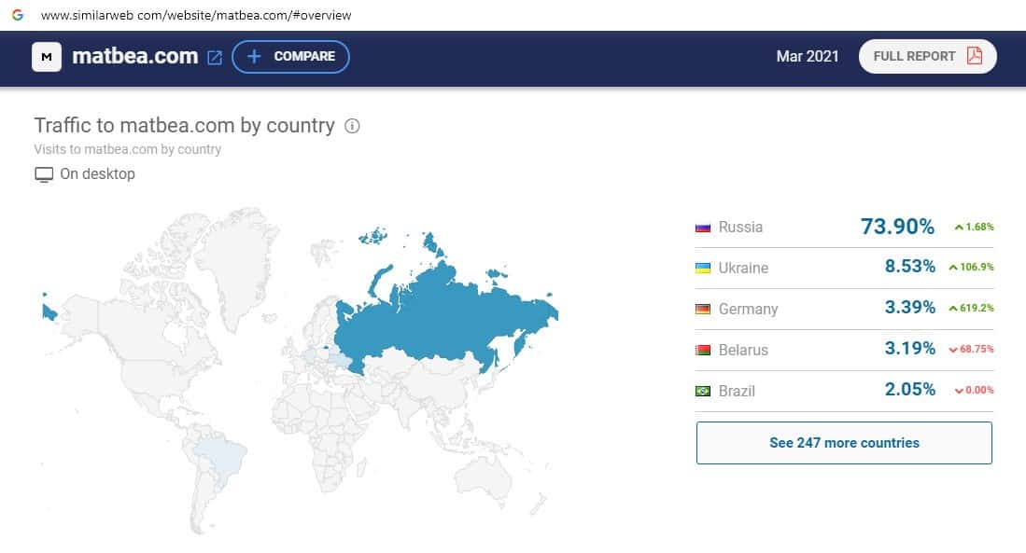Select the Mar 2021 date label

(x=808, y=56)
